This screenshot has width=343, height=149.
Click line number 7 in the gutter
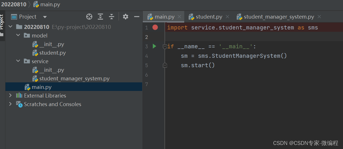146,84
